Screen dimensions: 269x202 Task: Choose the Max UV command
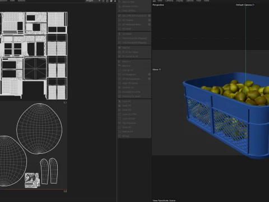[134, 48]
